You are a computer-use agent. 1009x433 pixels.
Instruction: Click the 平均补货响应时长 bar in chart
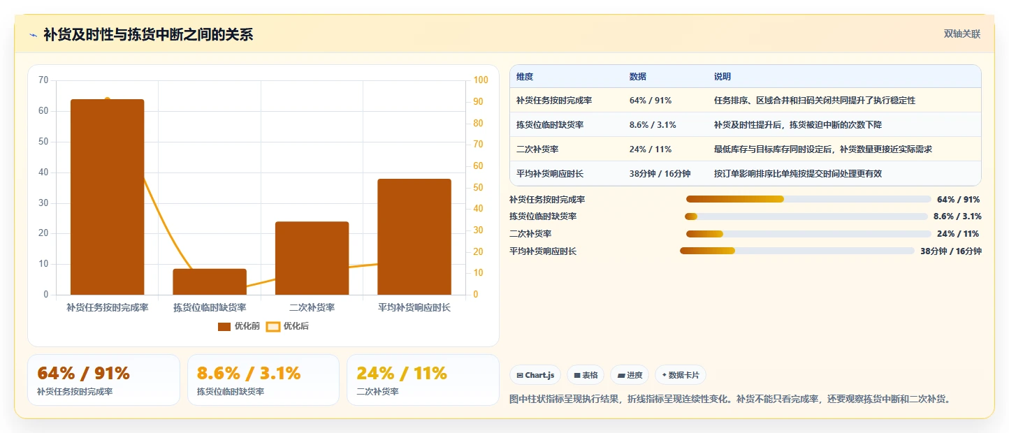(414, 237)
